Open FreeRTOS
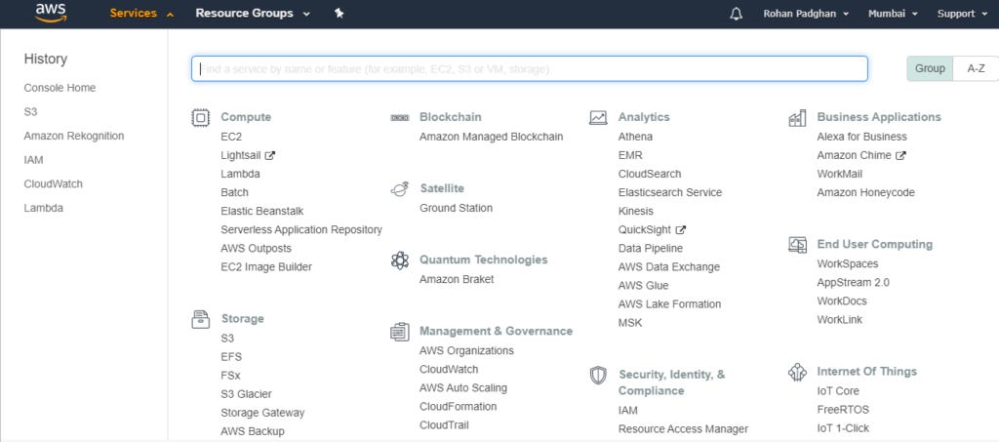Viewport: 999px width, 442px height. pos(843,410)
